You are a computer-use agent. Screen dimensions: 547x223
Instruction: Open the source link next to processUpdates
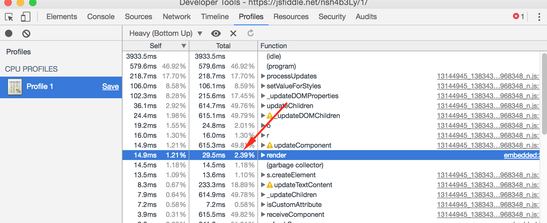coord(488,76)
